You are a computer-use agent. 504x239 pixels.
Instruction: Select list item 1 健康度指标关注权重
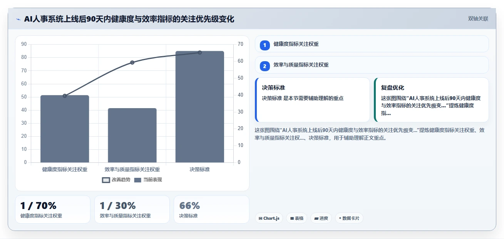pyautogui.click(x=372, y=44)
